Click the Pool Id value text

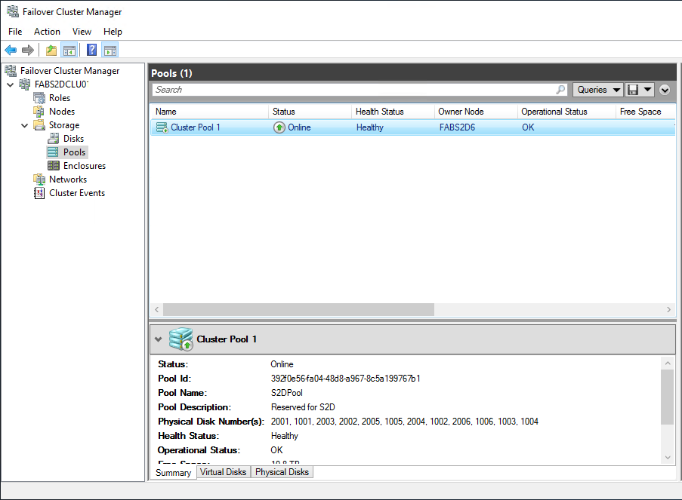click(345, 379)
